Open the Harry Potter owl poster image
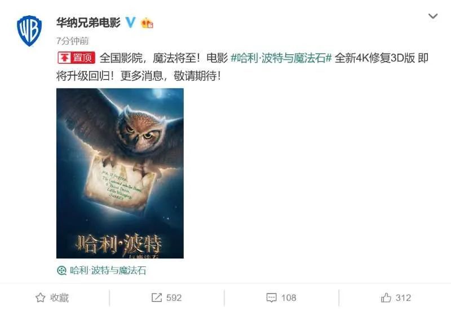 [x=120, y=173]
